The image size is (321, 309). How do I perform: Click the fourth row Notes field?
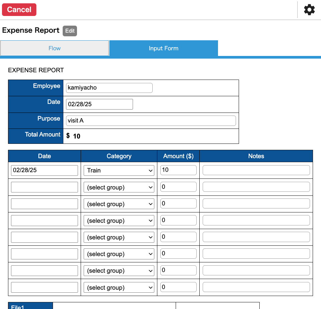pyautogui.click(x=256, y=220)
